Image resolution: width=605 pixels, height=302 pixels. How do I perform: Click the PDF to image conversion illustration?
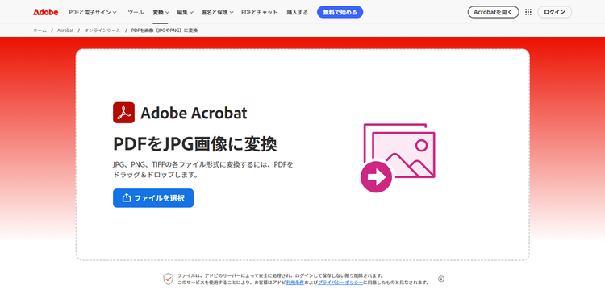pyautogui.click(x=398, y=158)
